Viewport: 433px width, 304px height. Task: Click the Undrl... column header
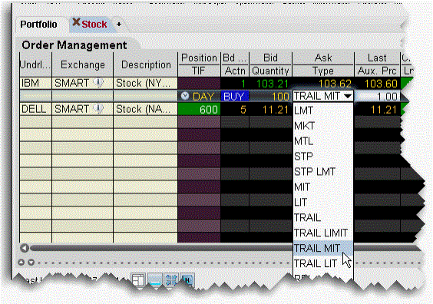(x=35, y=64)
